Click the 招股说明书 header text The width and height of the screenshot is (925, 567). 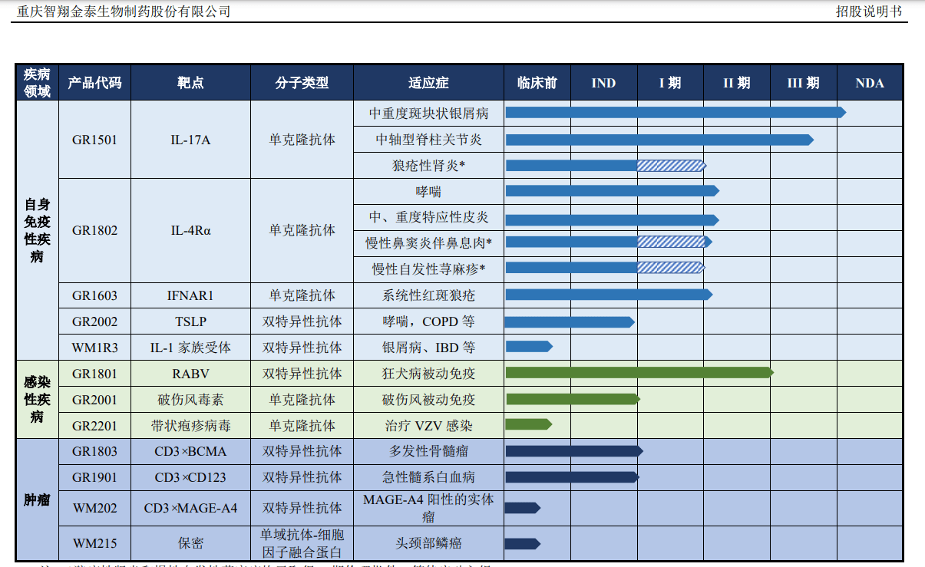[869, 12]
